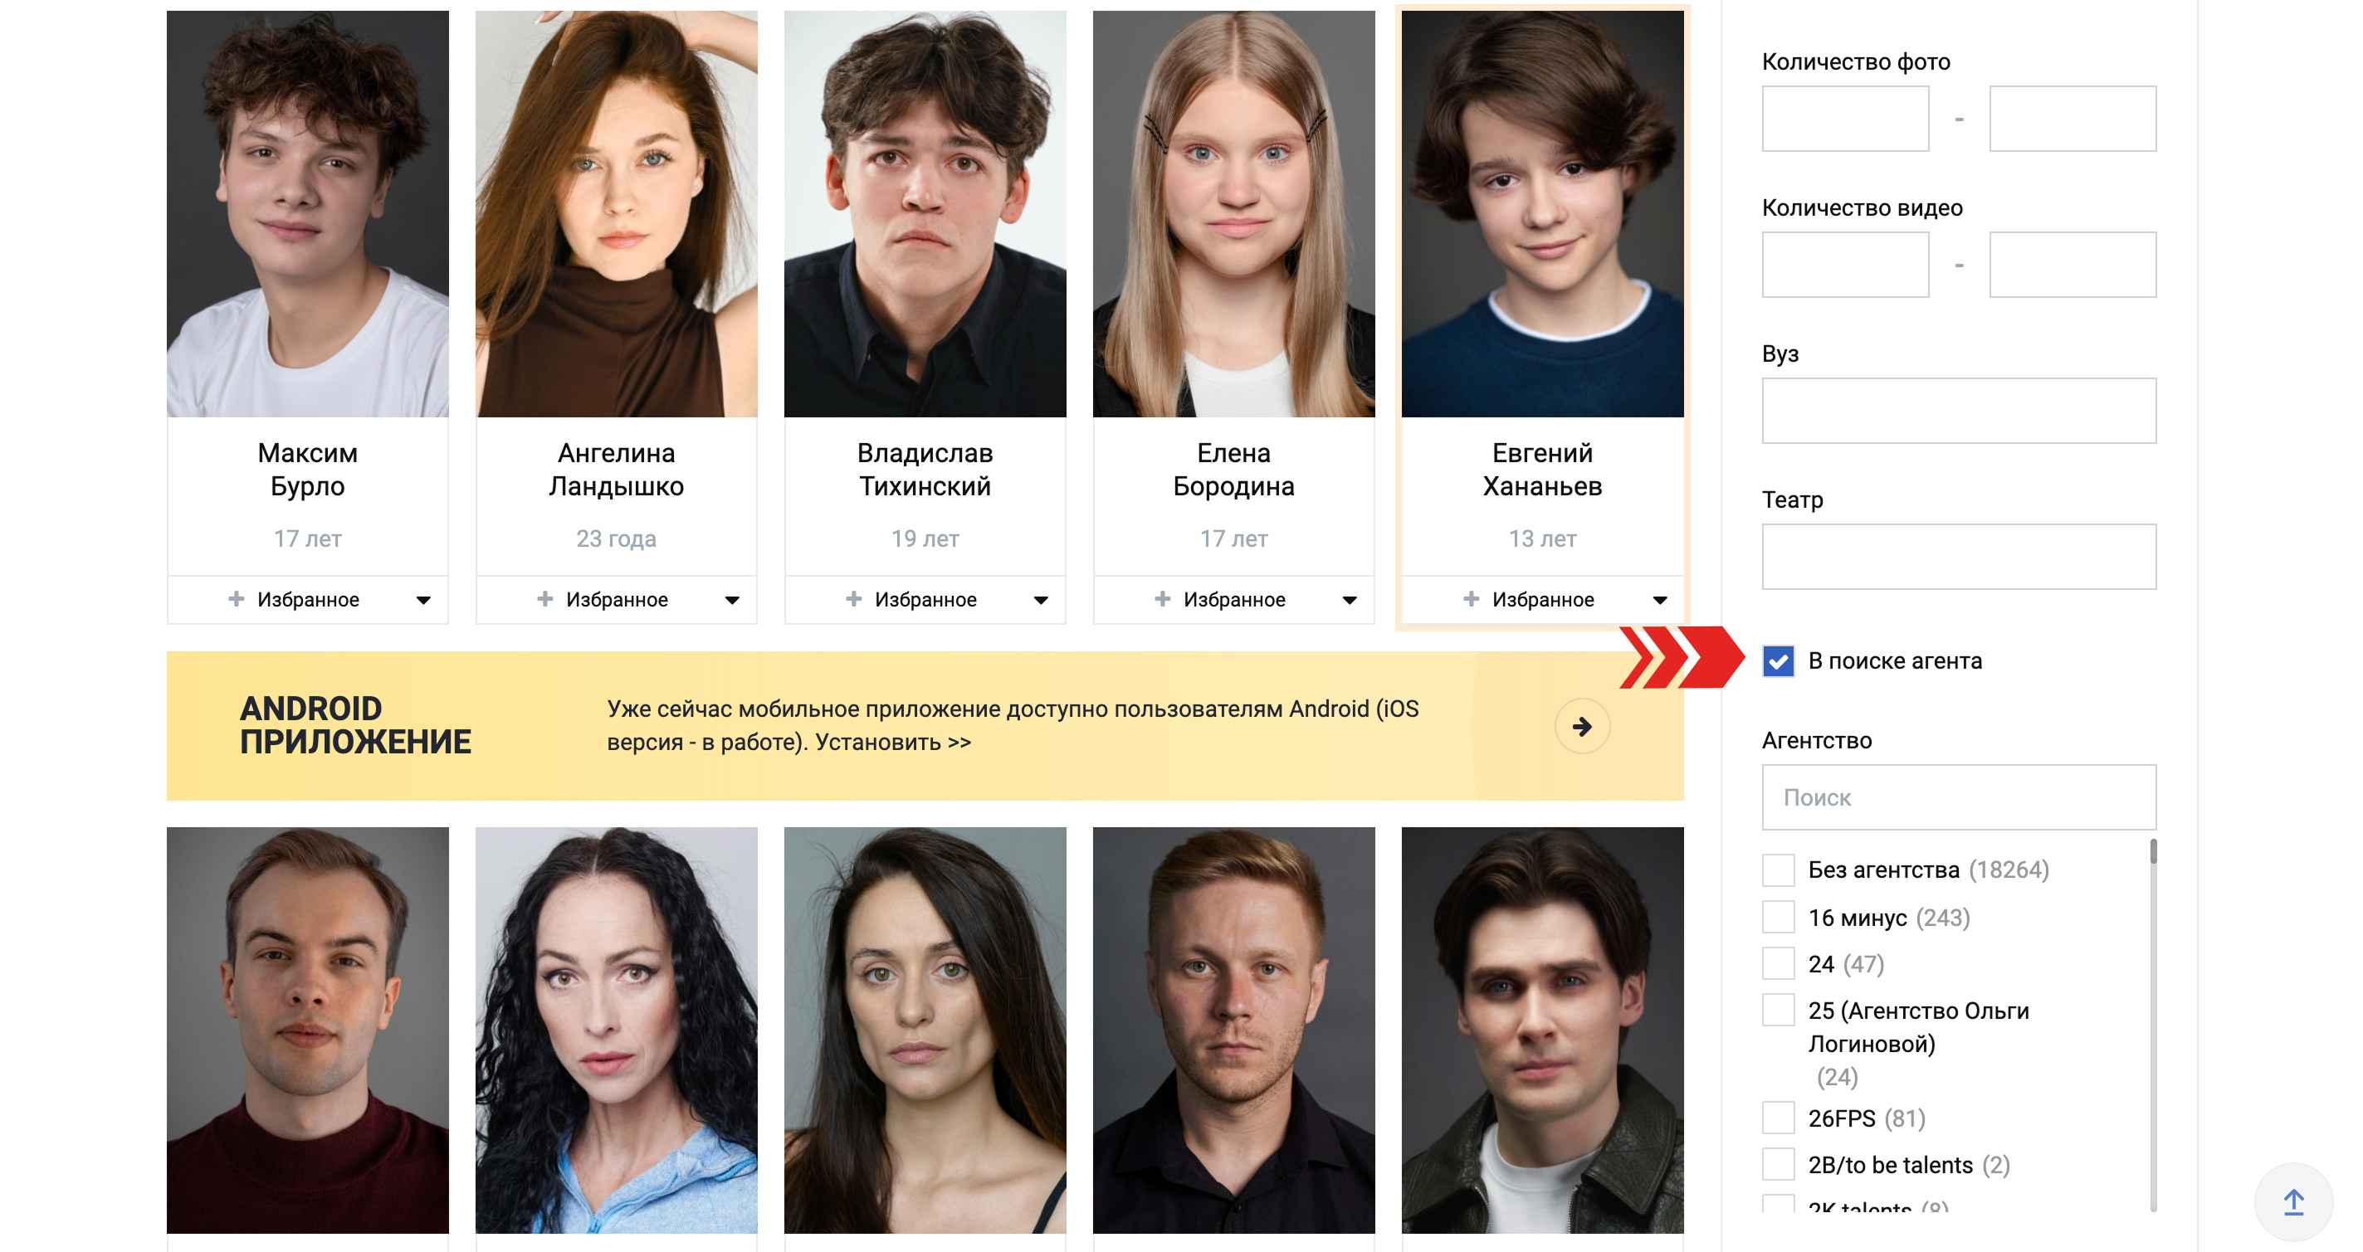Click plus icon on Владислав Тихинский's card
Viewport: 2363px width, 1252px height.
coord(854,599)
